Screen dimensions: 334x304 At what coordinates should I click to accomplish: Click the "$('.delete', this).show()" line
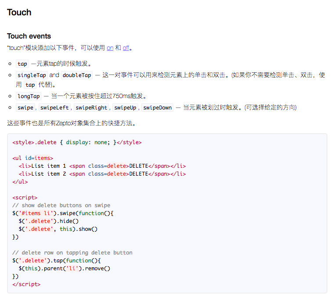[58, 229]
